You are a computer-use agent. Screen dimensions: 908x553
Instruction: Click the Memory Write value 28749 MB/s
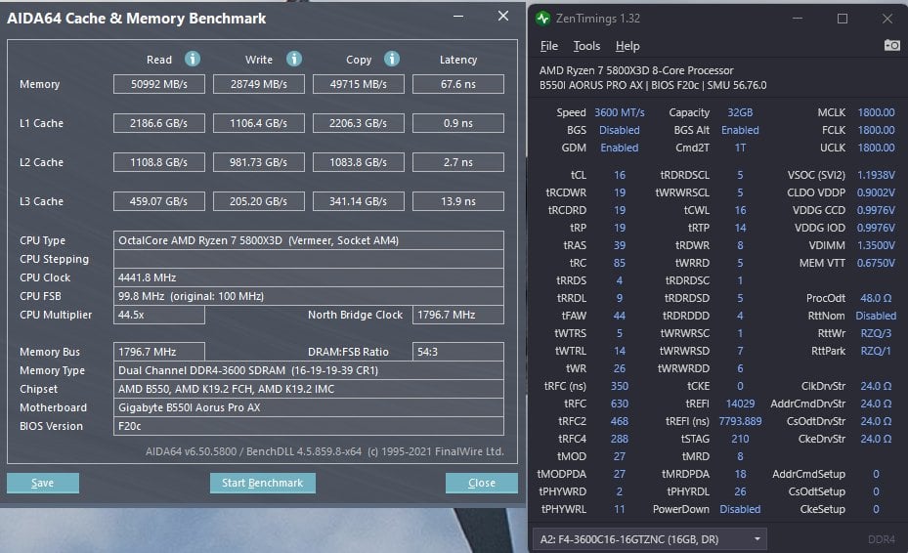click(x=259, y=84)
